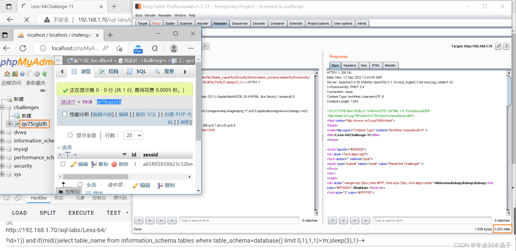Click Edge iPad extension icon

(x=138, y=49)
